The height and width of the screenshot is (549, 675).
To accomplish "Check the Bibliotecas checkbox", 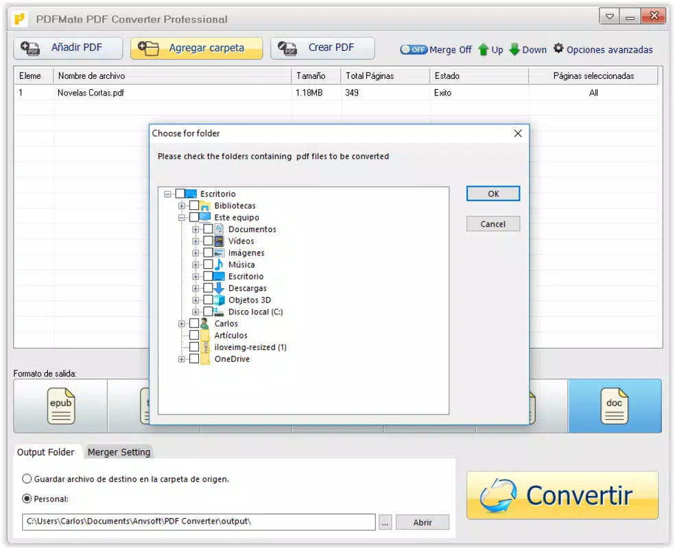I will coord(194,205).
